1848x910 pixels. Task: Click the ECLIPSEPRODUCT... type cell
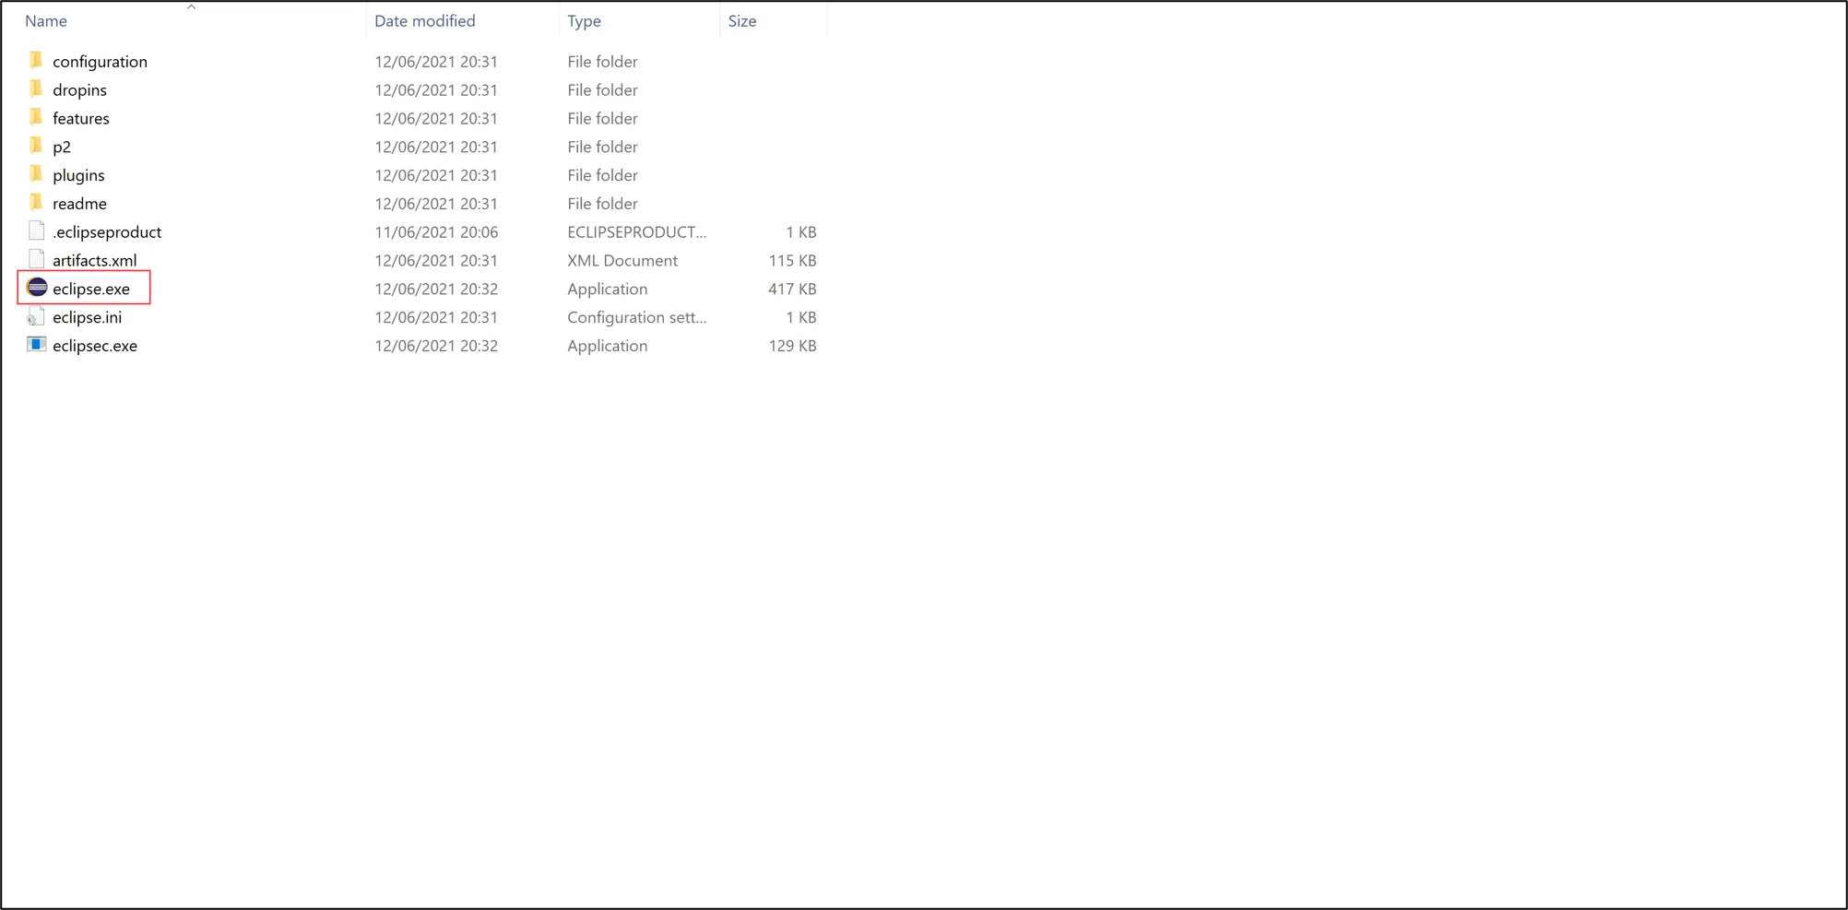(x=637, y=232)
